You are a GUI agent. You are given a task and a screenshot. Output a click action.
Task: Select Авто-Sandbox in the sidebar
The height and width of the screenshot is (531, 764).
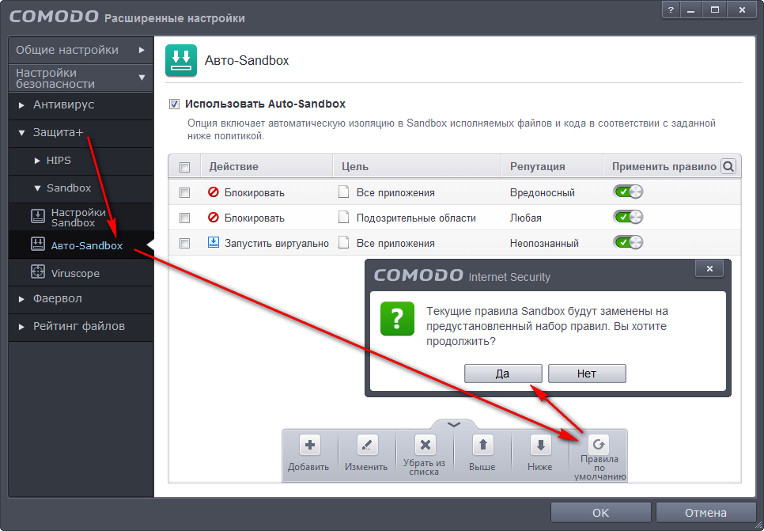point(81,245)
